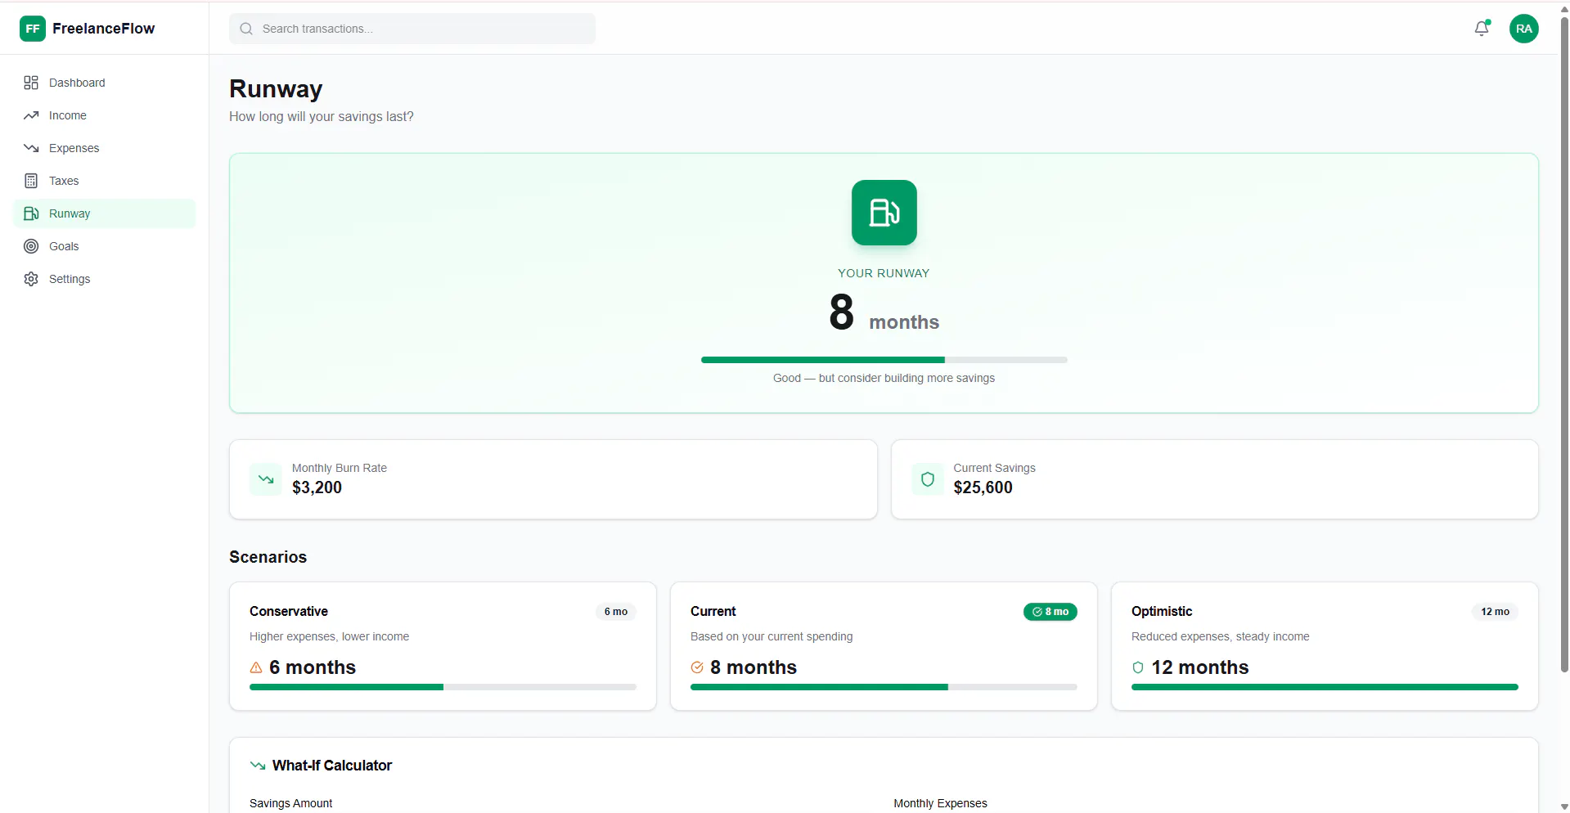Select the Optimistic scenario card title
Viewport: 1570px width, 813px height.
tap(1162, 611)
